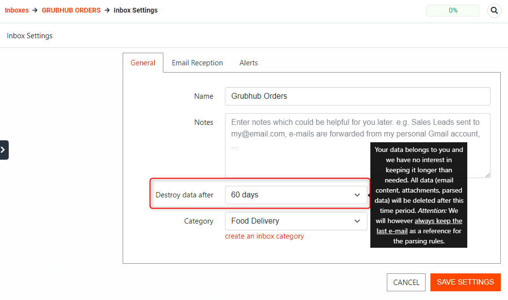Click the SAVE SETTINGS button

point(465,282)
